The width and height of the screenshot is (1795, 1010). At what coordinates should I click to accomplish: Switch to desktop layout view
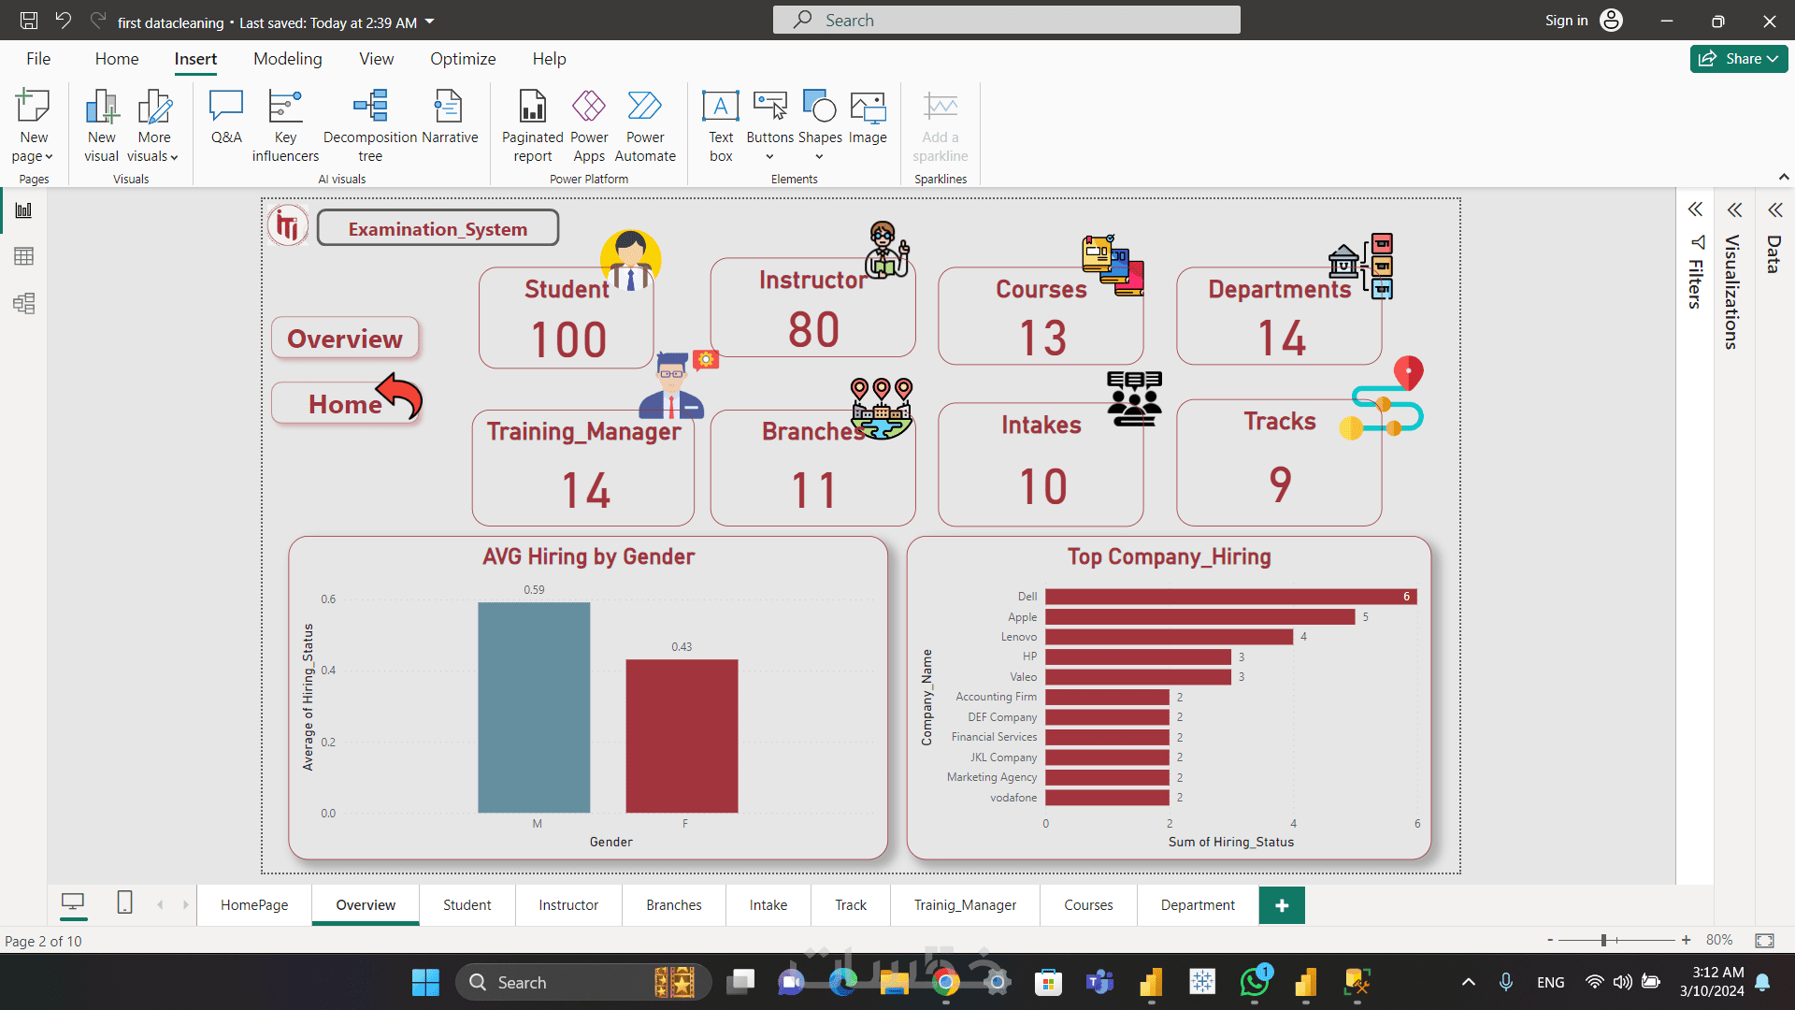pyautogui.click(x=73, y=902)
